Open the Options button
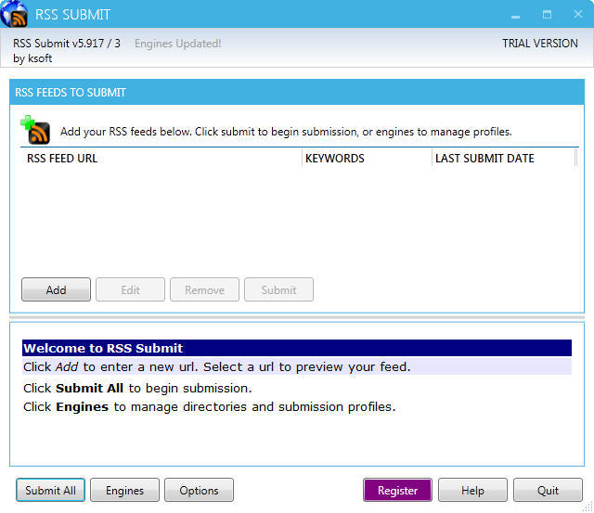This screenshot has height=513, width=594. 199,490
